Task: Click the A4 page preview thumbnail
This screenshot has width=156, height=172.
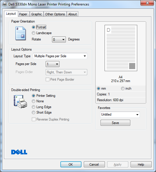Action: (121, 48)
